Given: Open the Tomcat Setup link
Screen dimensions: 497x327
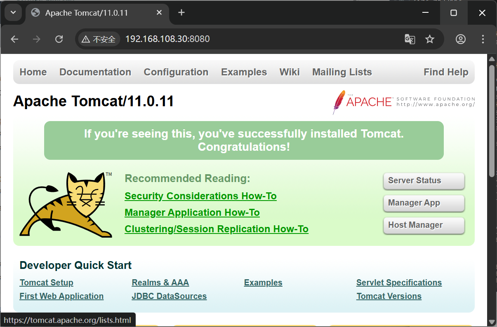Looking at the screenshot, I should (47, 283).
